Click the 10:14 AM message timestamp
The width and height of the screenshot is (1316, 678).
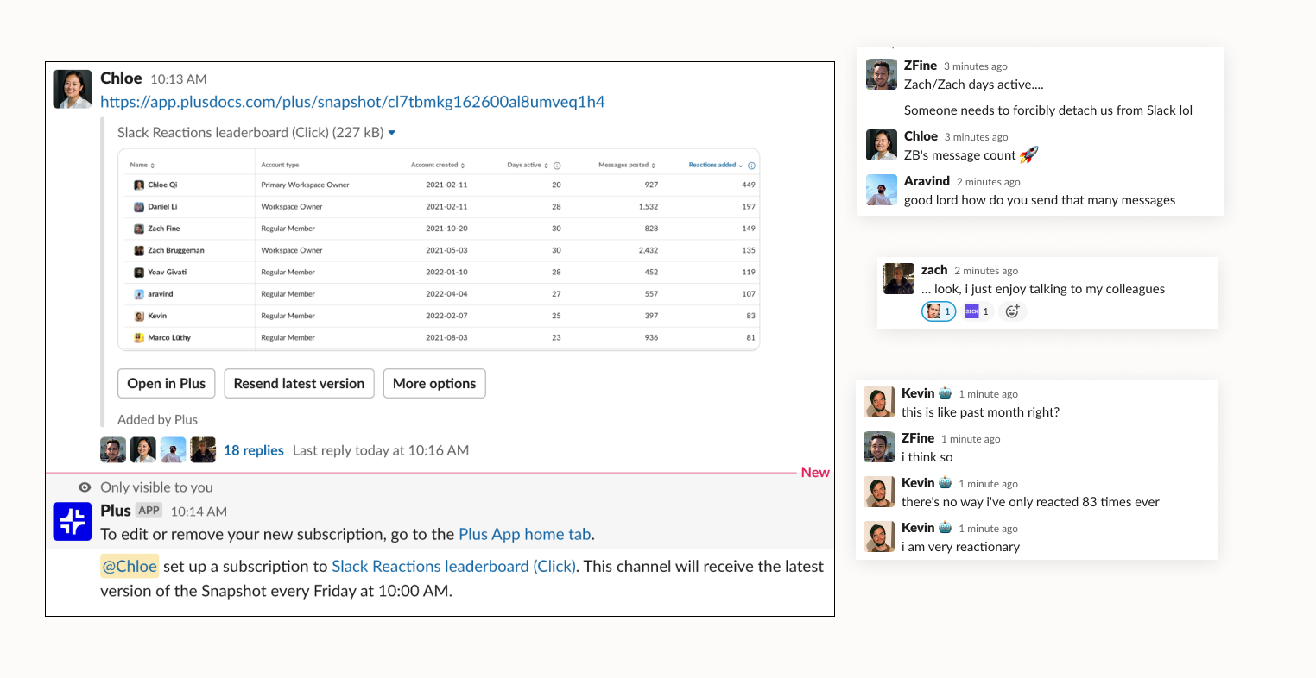[x=199, y=512]
